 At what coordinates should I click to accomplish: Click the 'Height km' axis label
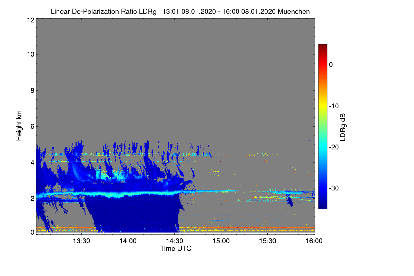click(x=19, y=126)
